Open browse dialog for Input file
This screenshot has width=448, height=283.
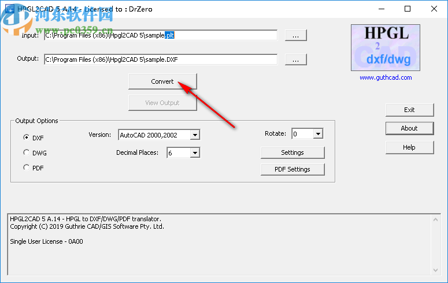296,35
